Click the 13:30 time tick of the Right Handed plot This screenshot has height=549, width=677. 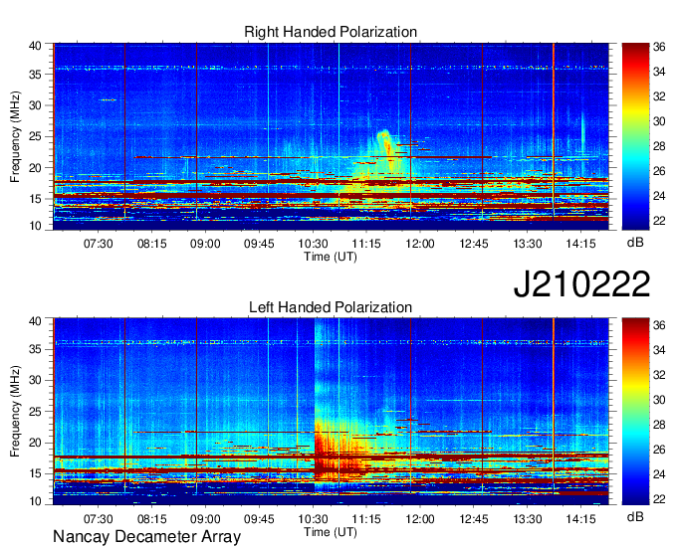(528, 244)
